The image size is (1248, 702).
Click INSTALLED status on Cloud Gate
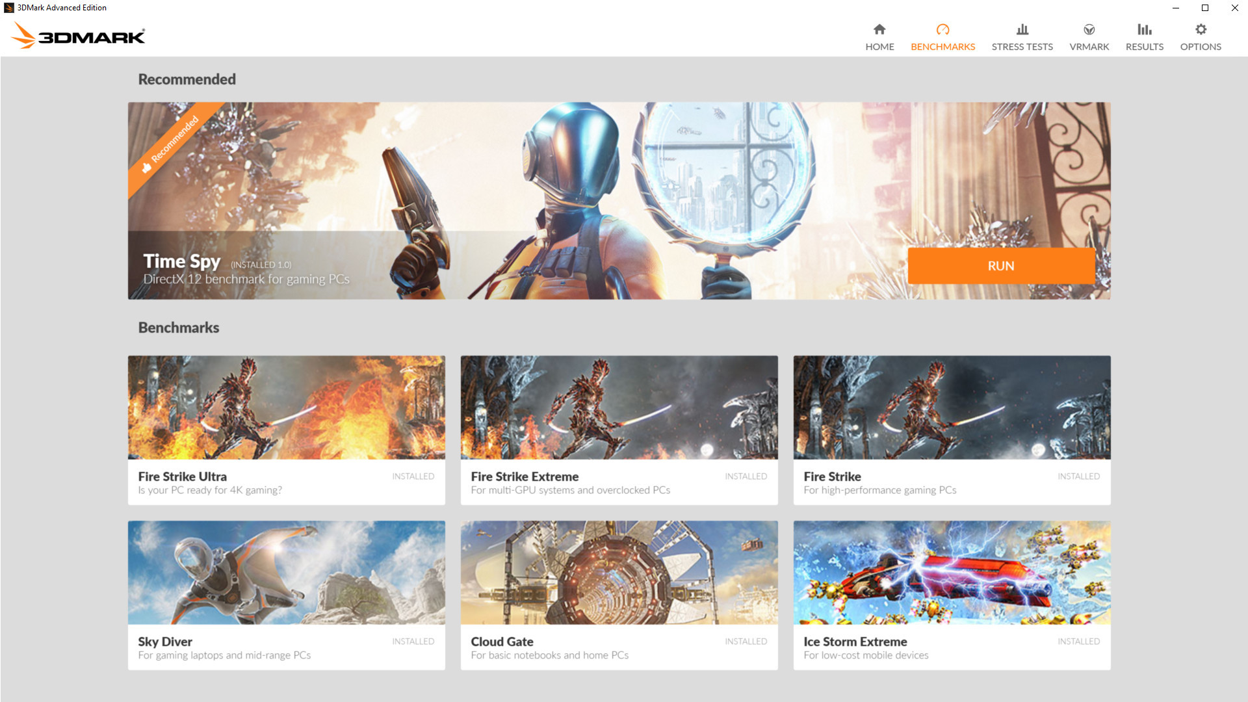pos(746,642)
